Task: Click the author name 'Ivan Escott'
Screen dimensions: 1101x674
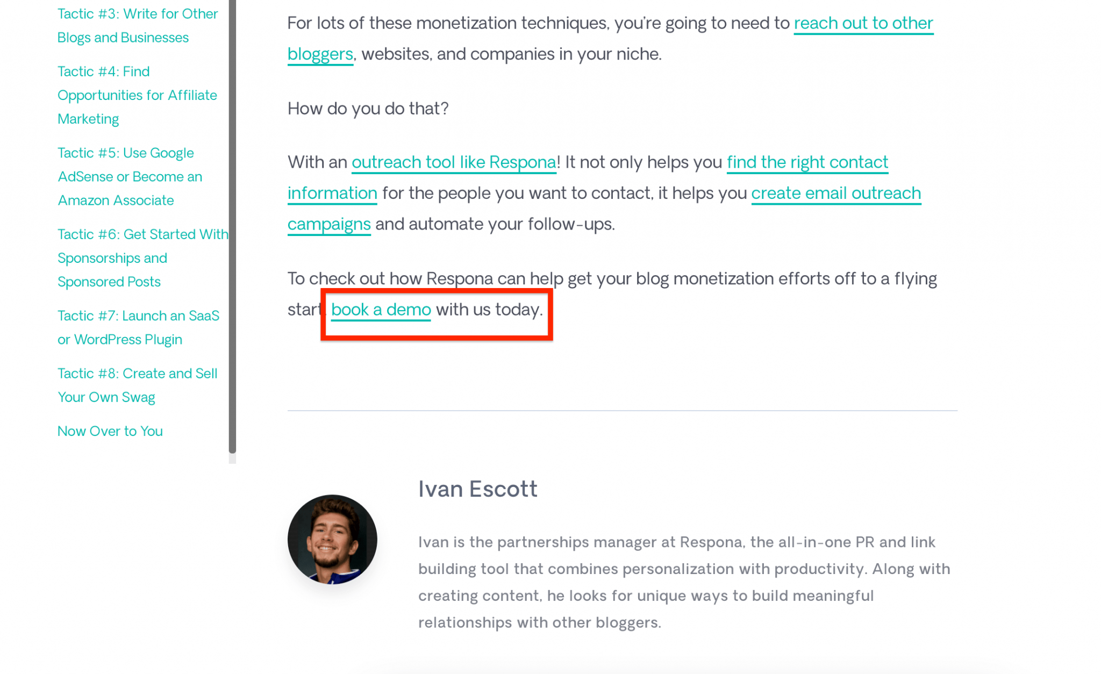Action: point(477,489)
